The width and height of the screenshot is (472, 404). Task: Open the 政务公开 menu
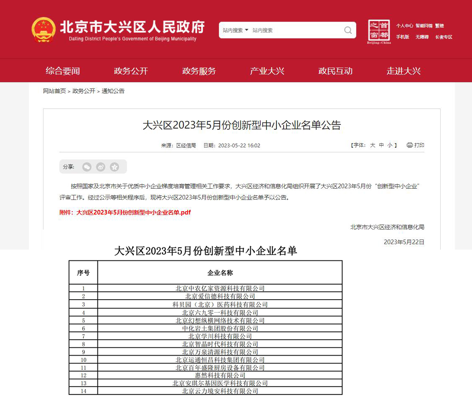(131, 71)
